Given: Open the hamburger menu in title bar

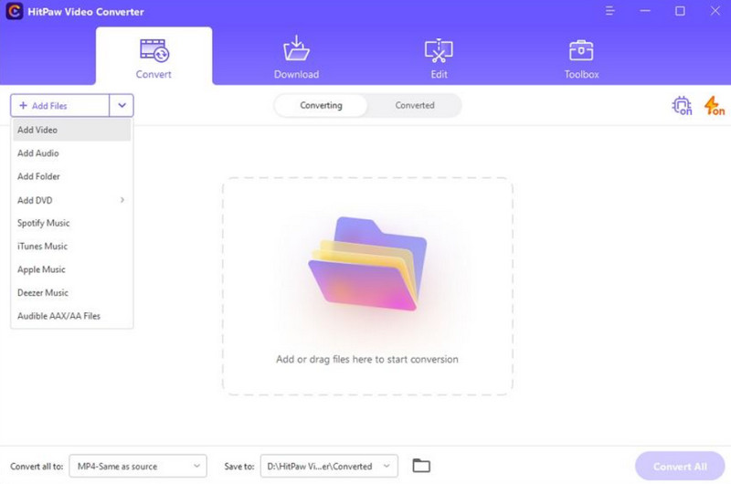Looking at the screenshot, I should pos(609,11).
